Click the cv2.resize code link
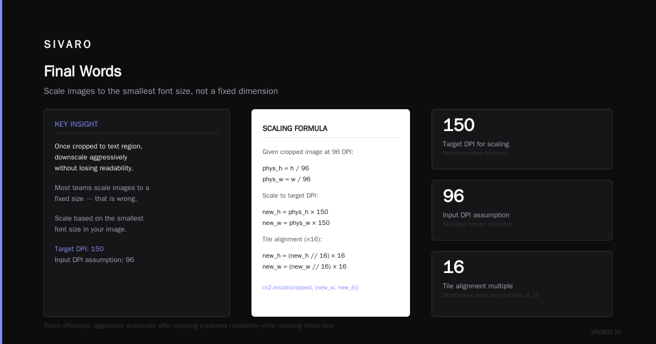The image size is (656, 344). tap(311, 287)
